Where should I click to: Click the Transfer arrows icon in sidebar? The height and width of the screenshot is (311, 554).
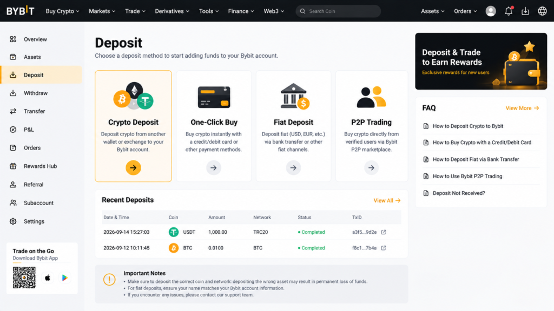click(13, 111)
